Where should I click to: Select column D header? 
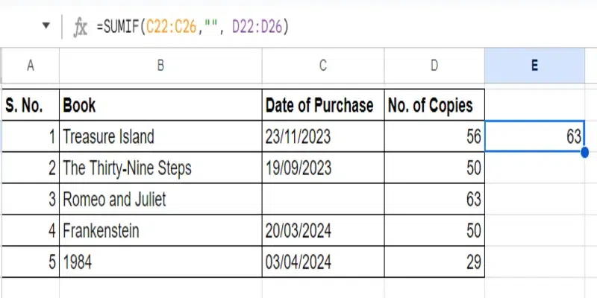pyautogui.click(x=434, y=66)
